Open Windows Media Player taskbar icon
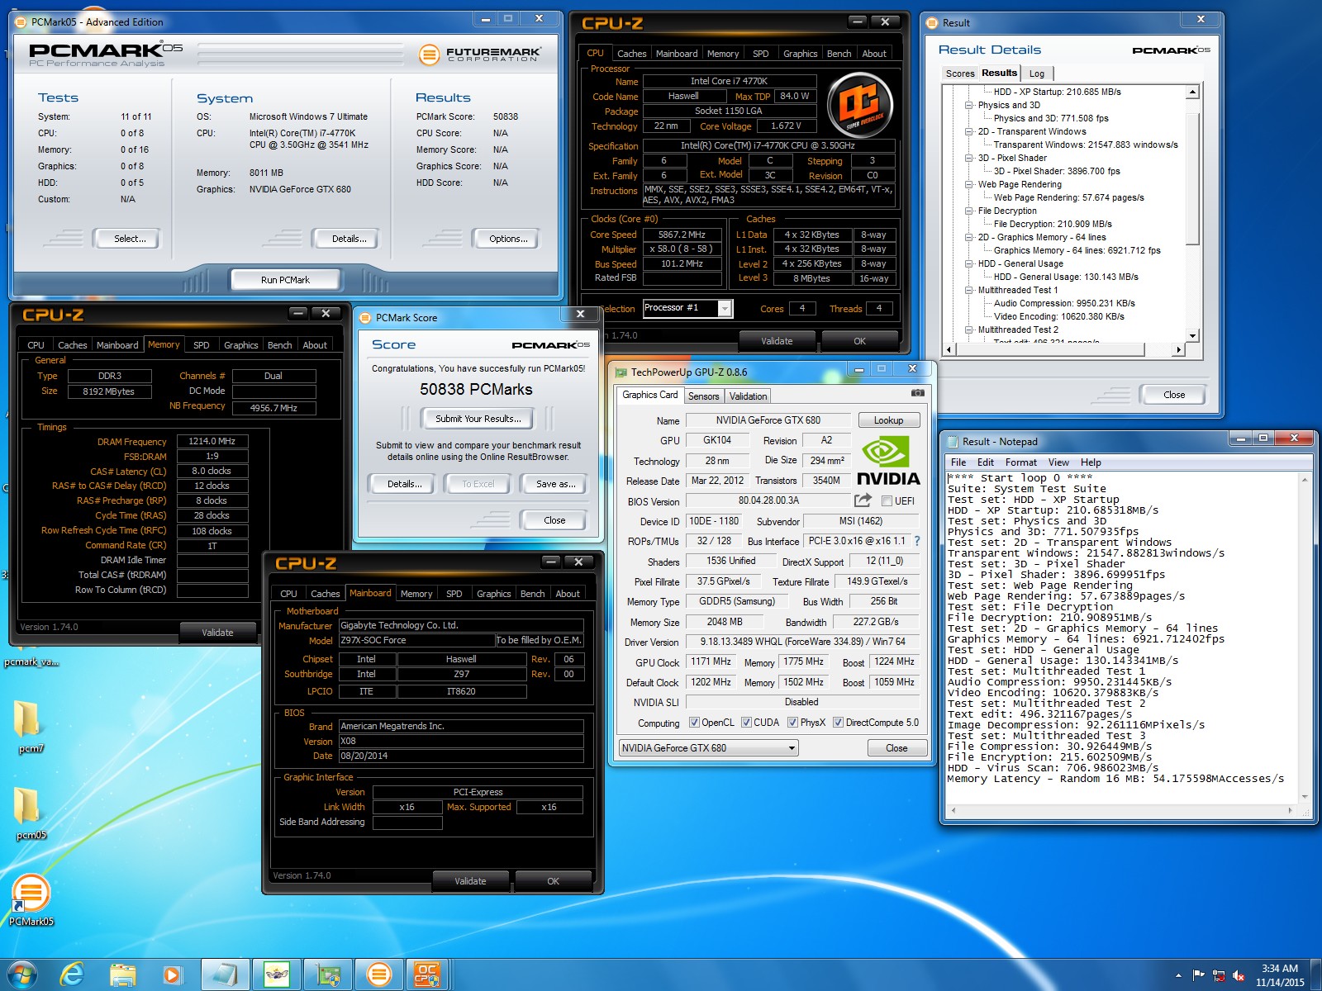 [x=172, y=974]
